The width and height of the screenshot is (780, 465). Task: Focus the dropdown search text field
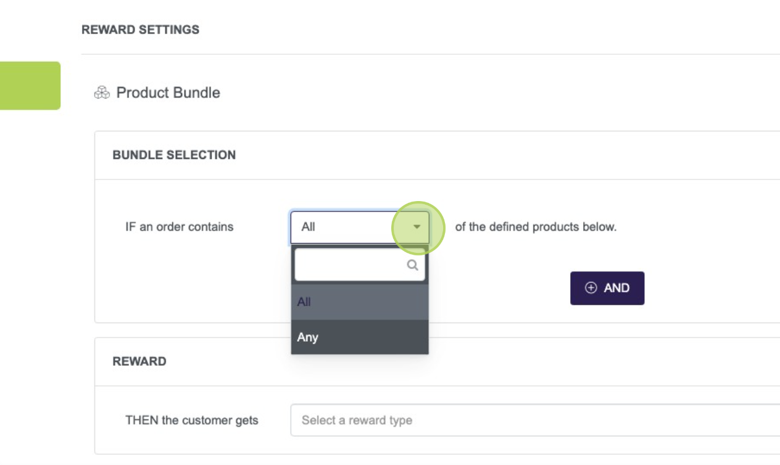tap(349, 265)
